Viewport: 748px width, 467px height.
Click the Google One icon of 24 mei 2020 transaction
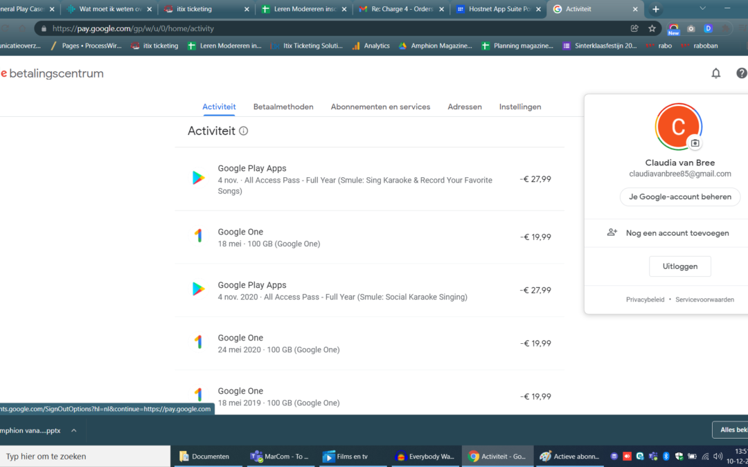click(199, 342)
